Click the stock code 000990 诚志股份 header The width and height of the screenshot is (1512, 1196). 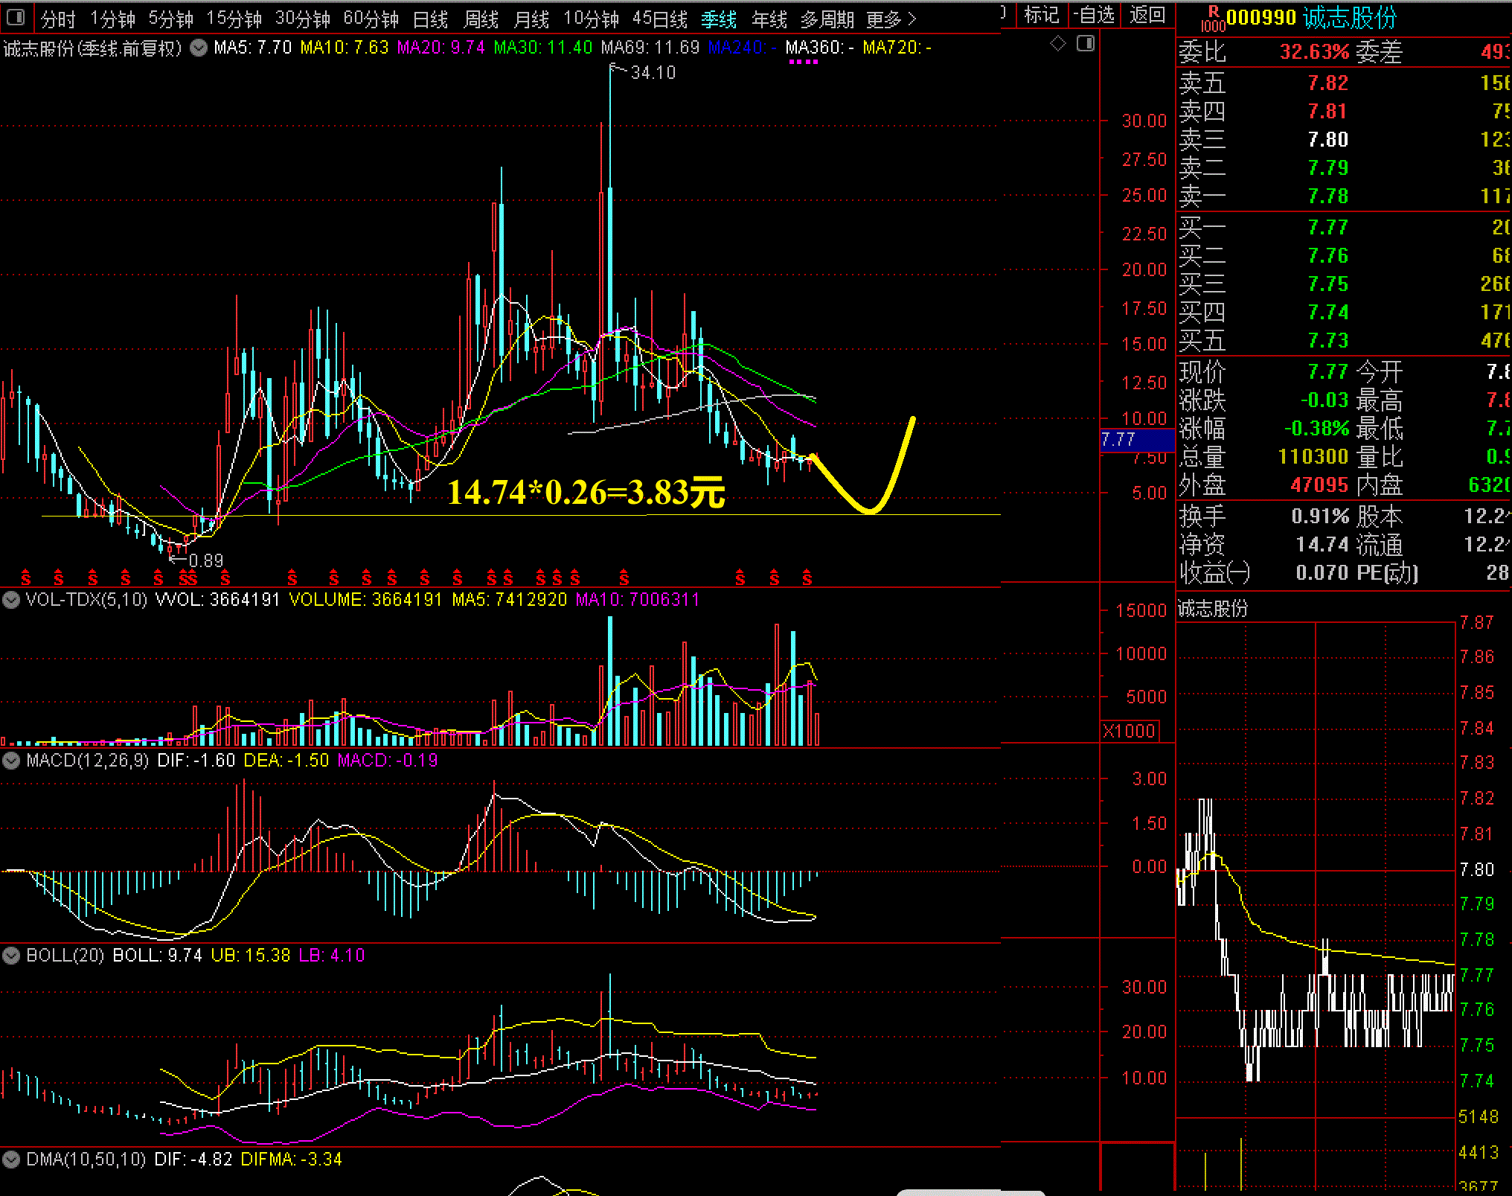1311,17
